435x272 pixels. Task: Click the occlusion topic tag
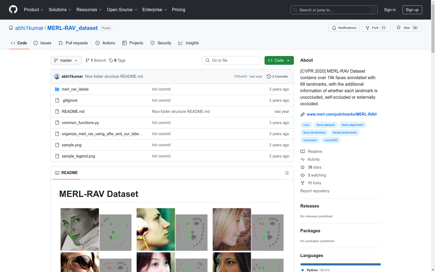click(x=310, y=140)
